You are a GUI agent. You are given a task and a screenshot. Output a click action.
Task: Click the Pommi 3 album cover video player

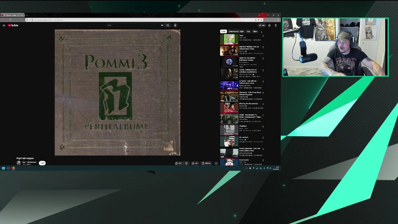[x=118, y=92]
